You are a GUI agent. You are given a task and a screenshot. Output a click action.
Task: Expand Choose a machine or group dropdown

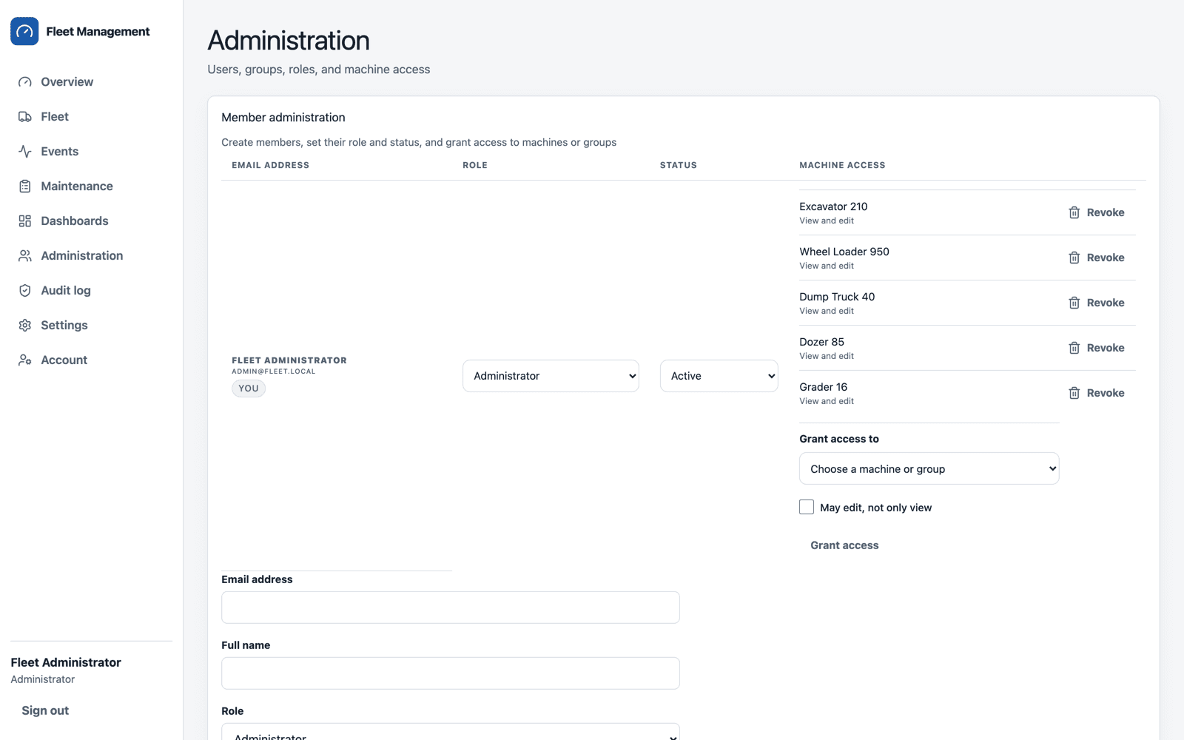[x=929, y=468]
